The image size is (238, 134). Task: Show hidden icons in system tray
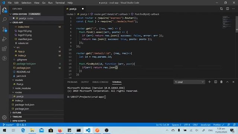coord(167,130)
